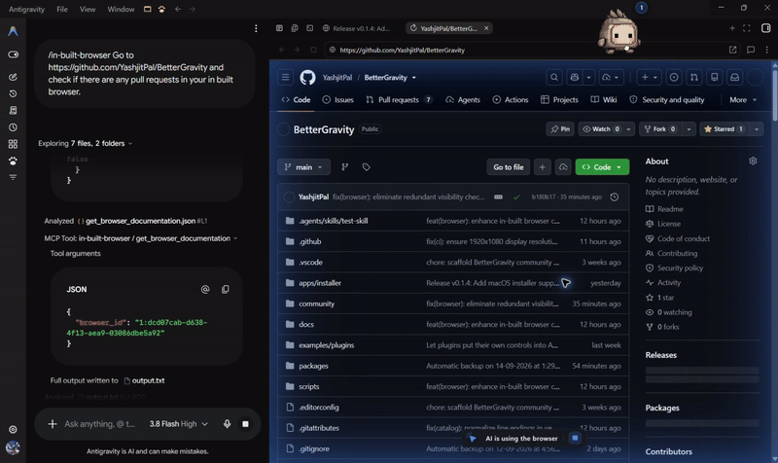
Task: Open pull requests icon in GitHub header
Action: [x=694, y=78]
